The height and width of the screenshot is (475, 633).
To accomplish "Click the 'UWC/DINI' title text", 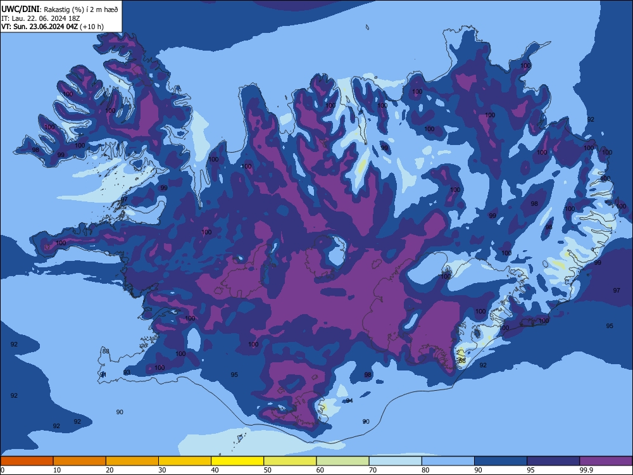I will tap(20, 9).
